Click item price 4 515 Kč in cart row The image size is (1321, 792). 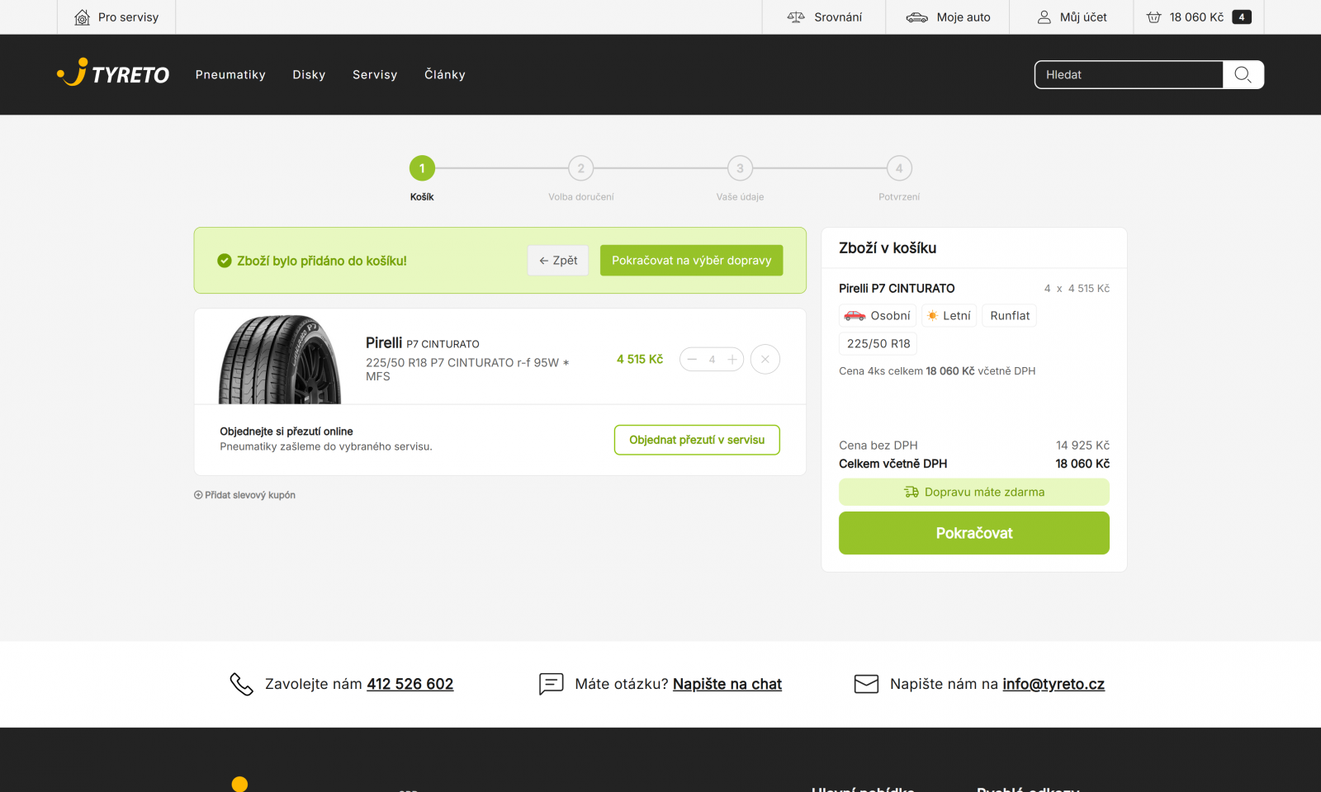click(640, 359)
